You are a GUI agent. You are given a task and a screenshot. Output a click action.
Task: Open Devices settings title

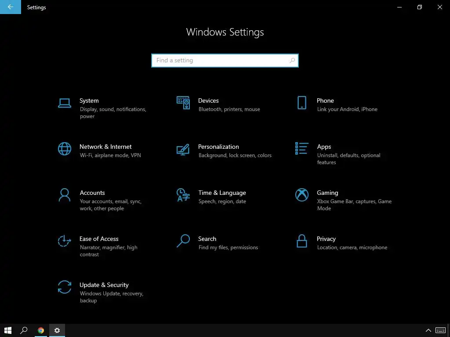208,100
